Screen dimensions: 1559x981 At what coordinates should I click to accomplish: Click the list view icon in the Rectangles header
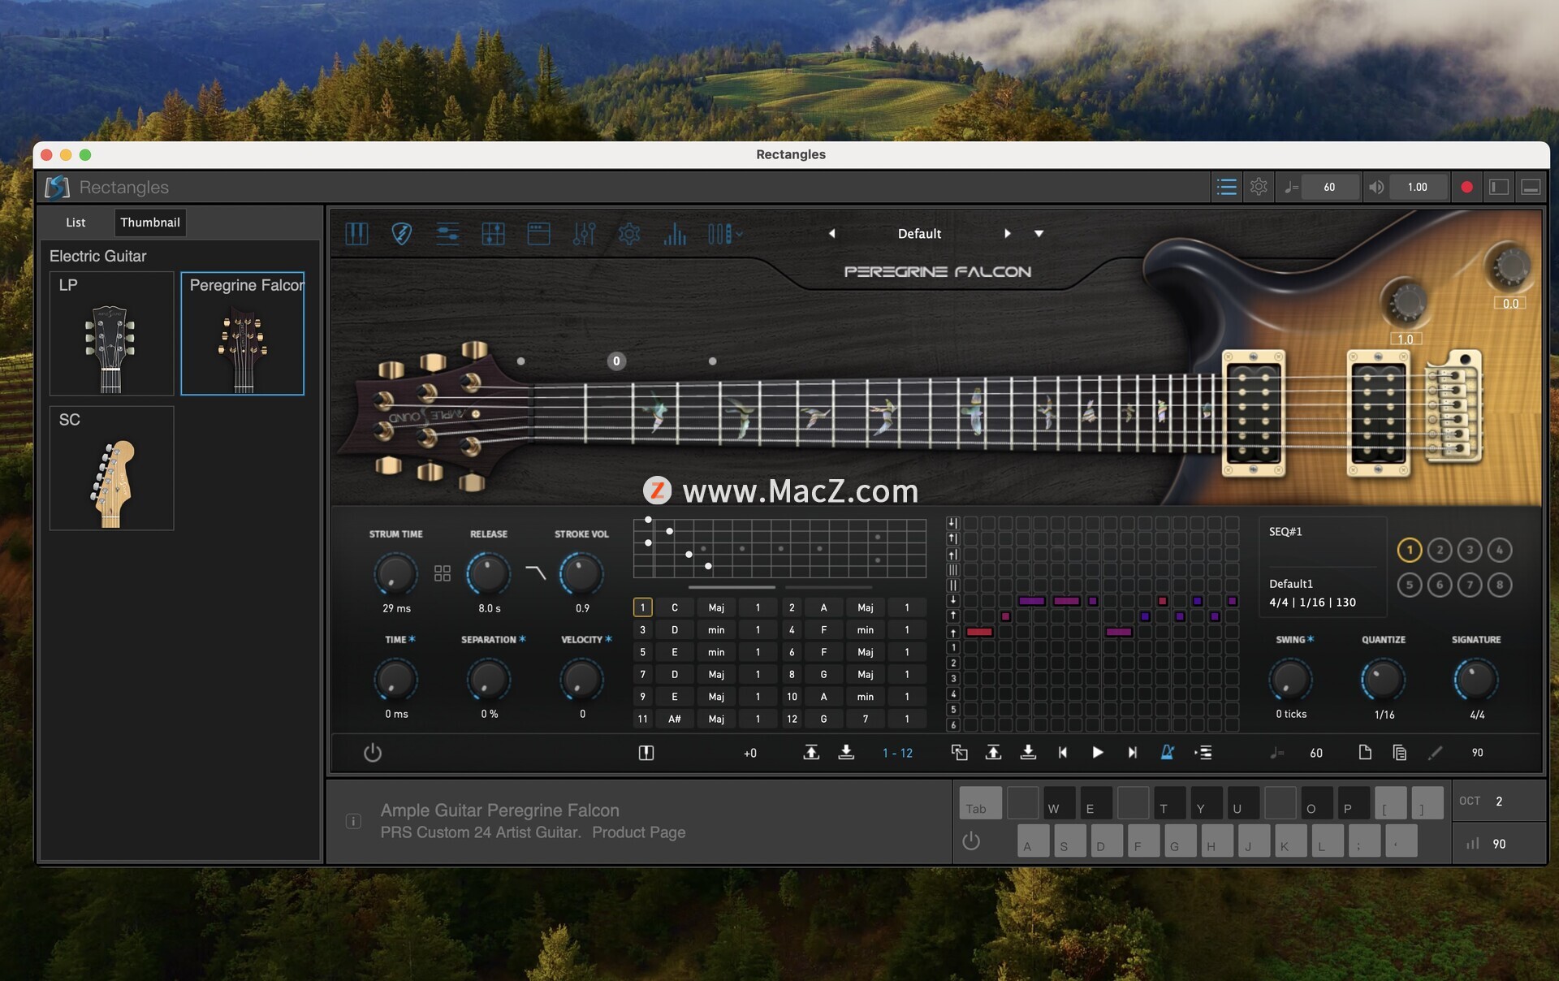[1227, 187]
